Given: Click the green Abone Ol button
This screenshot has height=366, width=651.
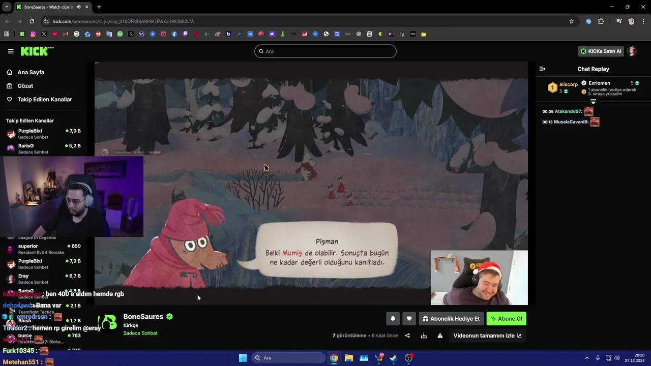Looking at the screenshot, I should (x=506, y=319).
